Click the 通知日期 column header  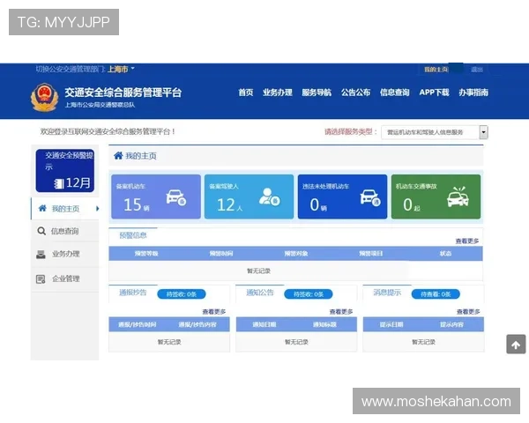(x=264, y=324)
